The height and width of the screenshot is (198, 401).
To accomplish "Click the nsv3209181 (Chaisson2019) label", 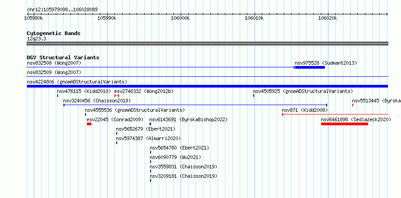I will pyautogui.click(x=183, y=176).
